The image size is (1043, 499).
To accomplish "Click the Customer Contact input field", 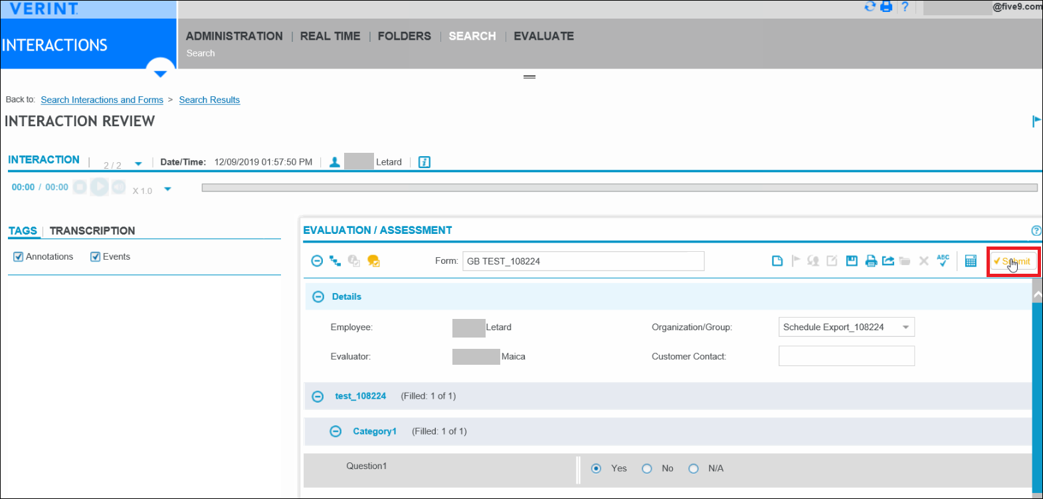I will click(x=846, y=356).
